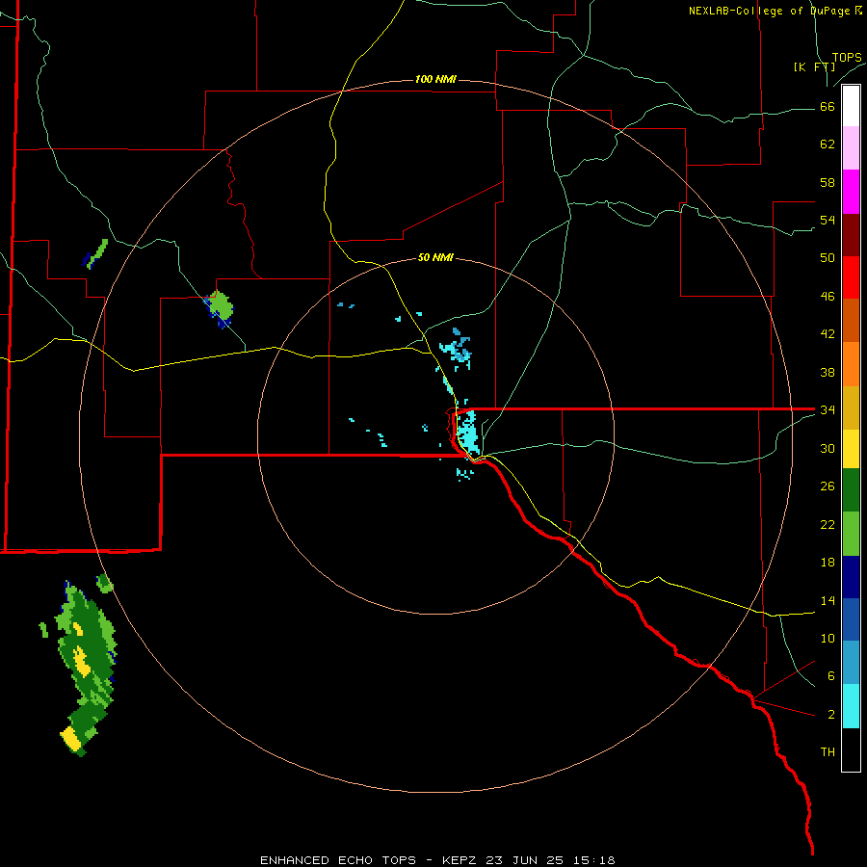Select the black TH swatch at the legend bottom
Screen dimensions: 867x867
click(851, 749)
